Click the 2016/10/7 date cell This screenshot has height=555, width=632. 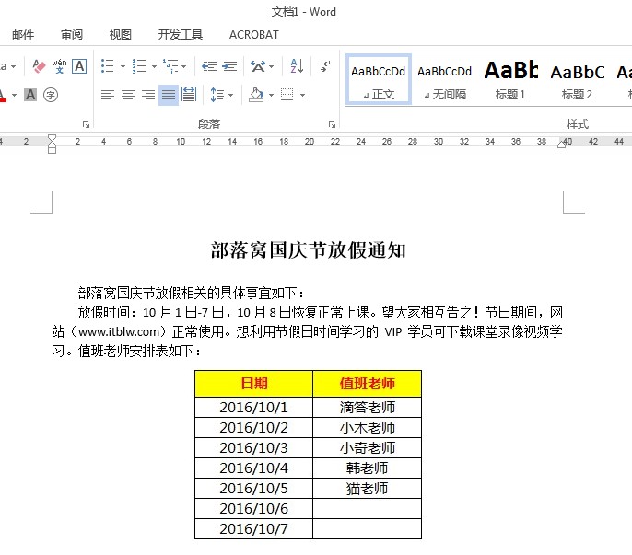(x=254, y=529)
